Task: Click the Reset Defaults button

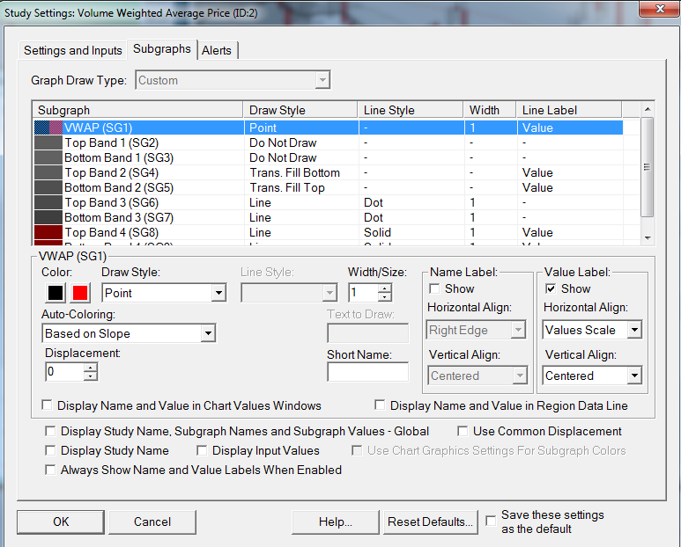Action: coord(431,521)
